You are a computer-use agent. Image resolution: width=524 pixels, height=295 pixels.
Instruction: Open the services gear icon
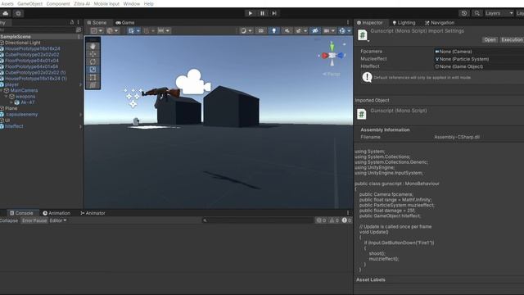coord(18,13)
